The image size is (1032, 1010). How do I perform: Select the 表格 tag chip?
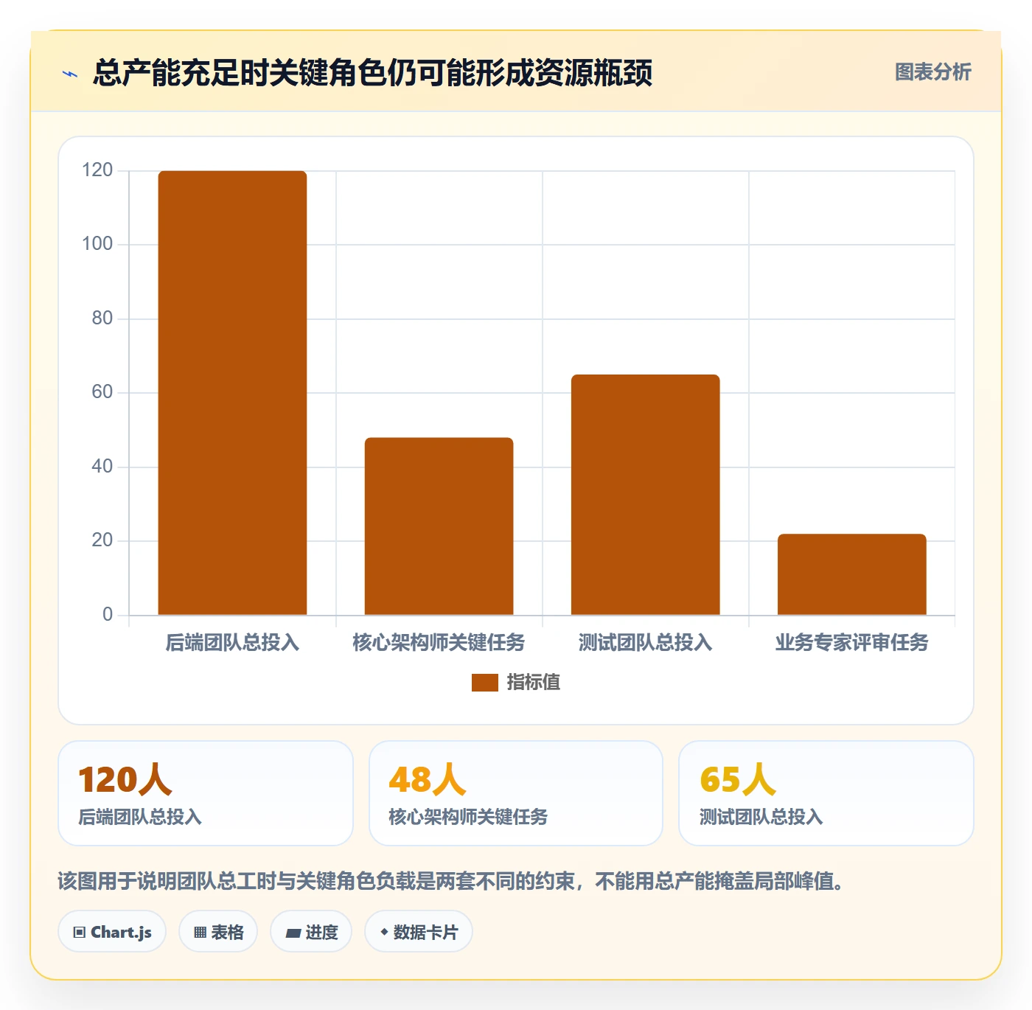click(x=218, y=932)
